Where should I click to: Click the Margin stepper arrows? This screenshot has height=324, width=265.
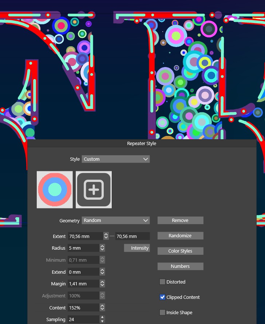pos(102,284)
